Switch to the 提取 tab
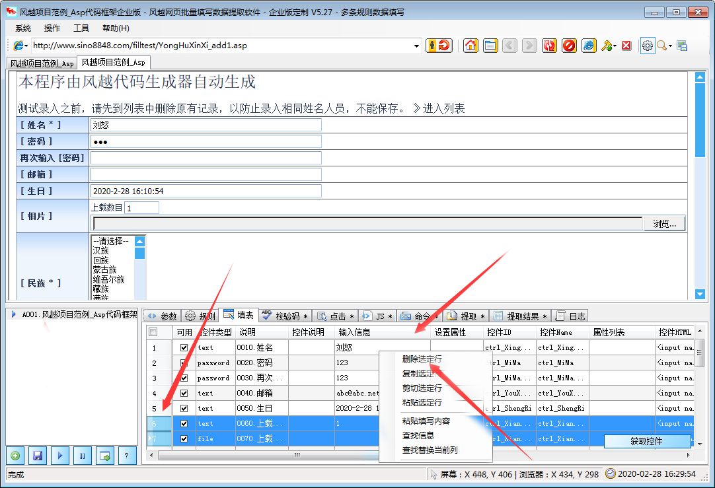The width and height of the screenshot is (715, 488). coord(466,316)
